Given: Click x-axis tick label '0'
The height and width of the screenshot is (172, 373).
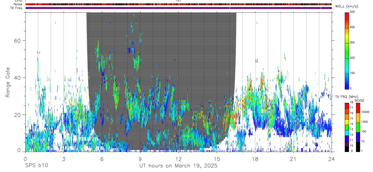Looking at the screenshot, I should click(x=25, y=159).
